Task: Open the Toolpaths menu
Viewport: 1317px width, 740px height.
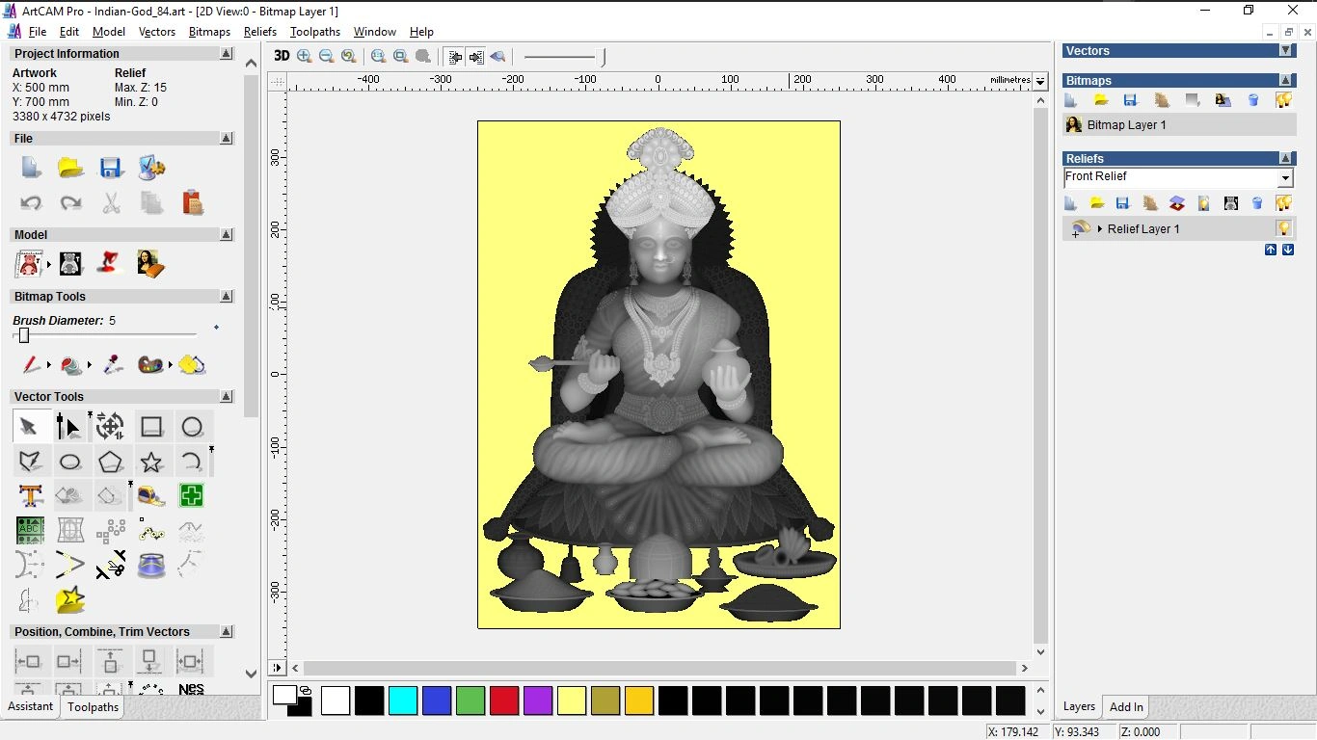Action: tap(315, 31)
